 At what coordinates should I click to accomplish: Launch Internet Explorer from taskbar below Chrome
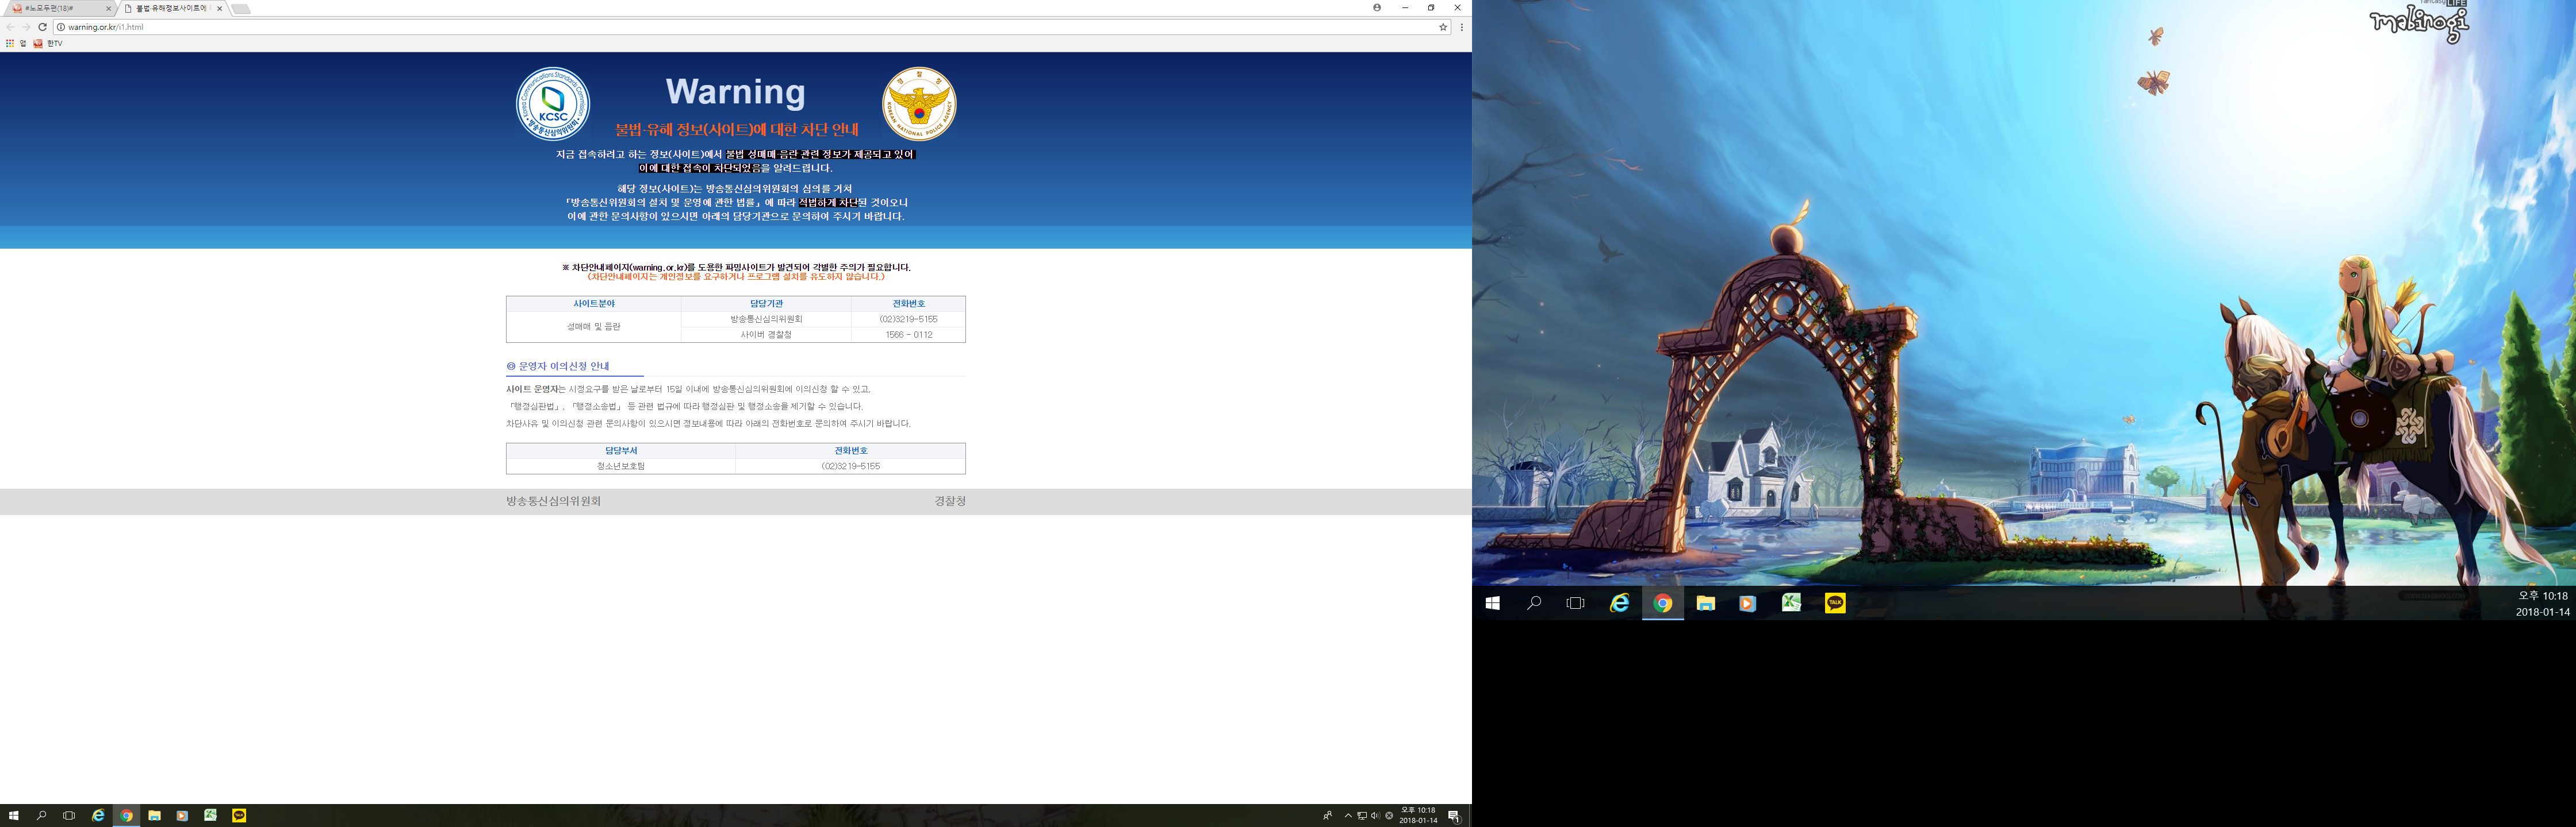pyautogui.click(x=98, y=816)
